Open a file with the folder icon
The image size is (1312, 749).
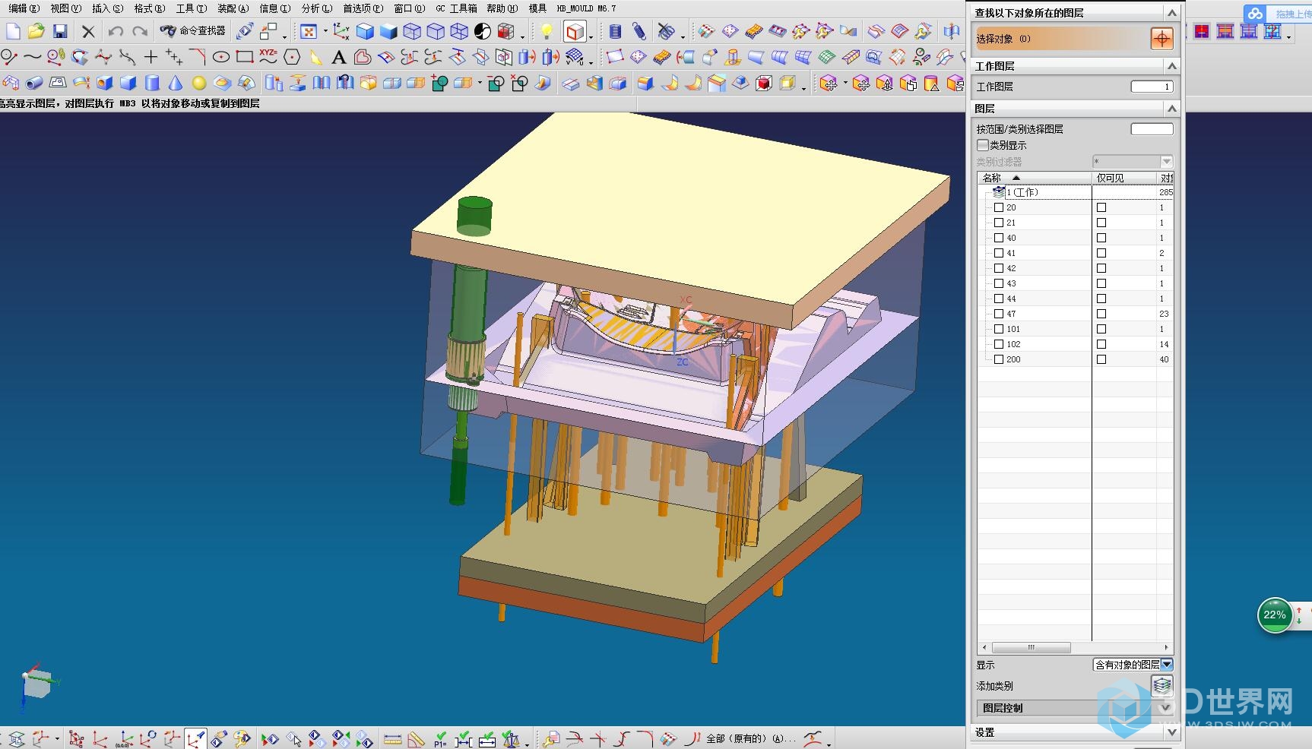pyautogui.click(x=36, y=31)
